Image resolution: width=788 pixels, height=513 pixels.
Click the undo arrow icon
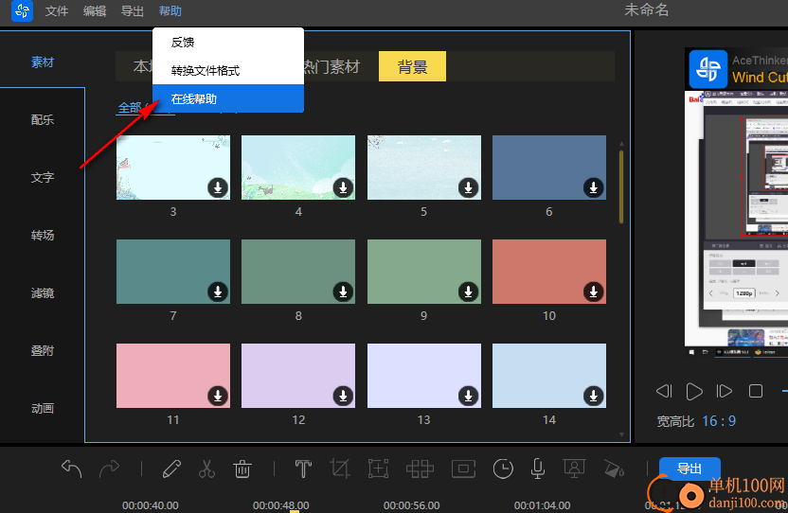click(x=71, y=469)
